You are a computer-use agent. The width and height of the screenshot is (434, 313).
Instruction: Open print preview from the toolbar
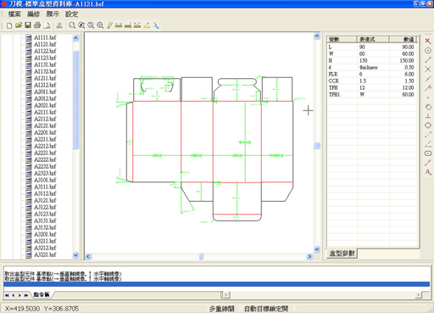click(x=47, y=25)
